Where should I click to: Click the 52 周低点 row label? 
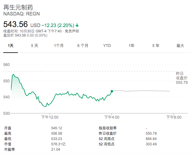[107, 144]
